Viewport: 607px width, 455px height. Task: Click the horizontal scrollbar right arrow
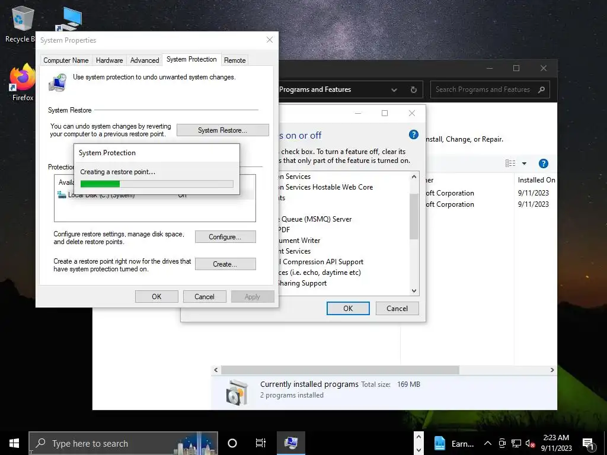[x=552, y=370]
